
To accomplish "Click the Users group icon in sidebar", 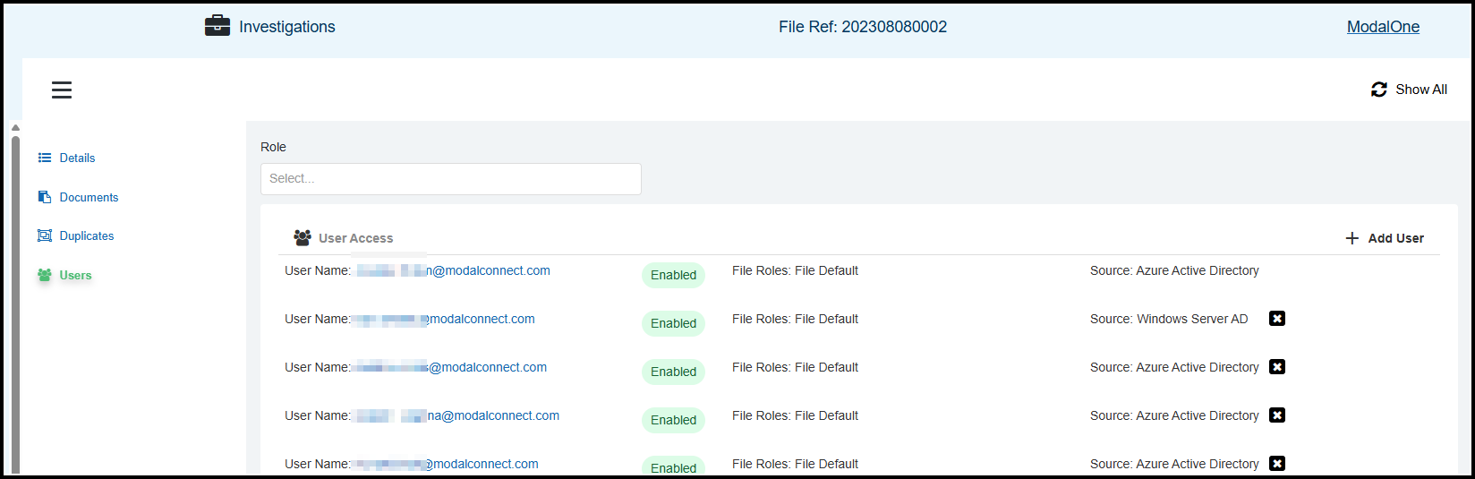I will (x=45, y=275).
